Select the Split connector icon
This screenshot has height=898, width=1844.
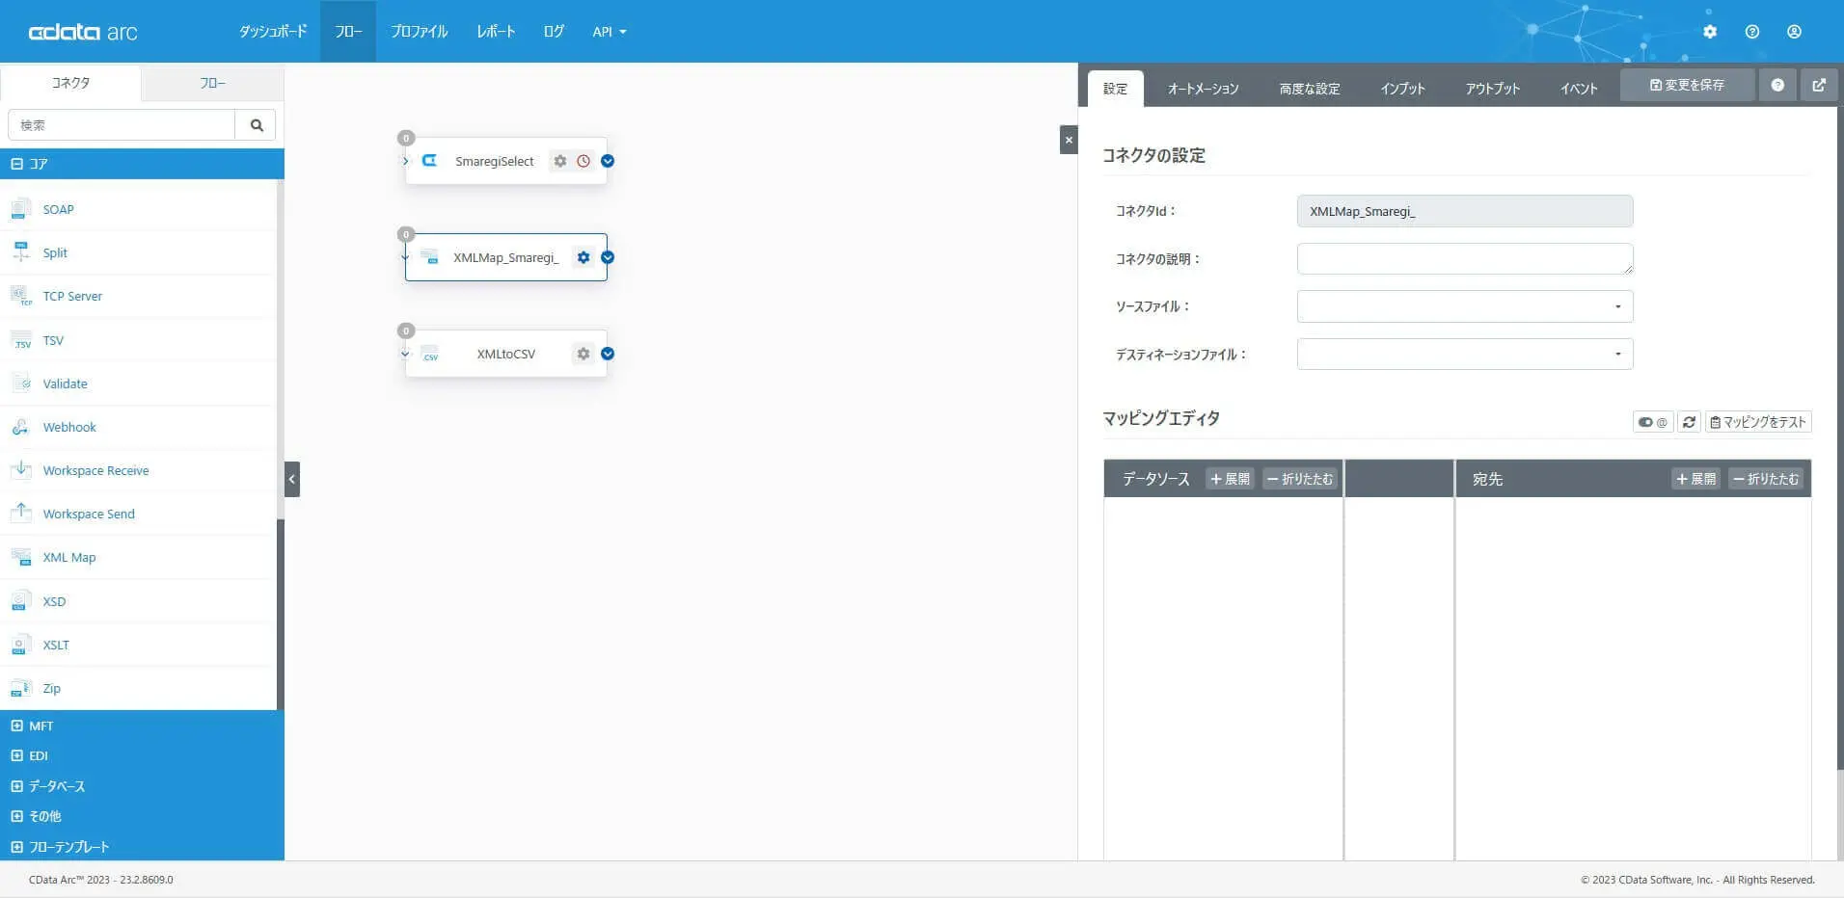20,252
